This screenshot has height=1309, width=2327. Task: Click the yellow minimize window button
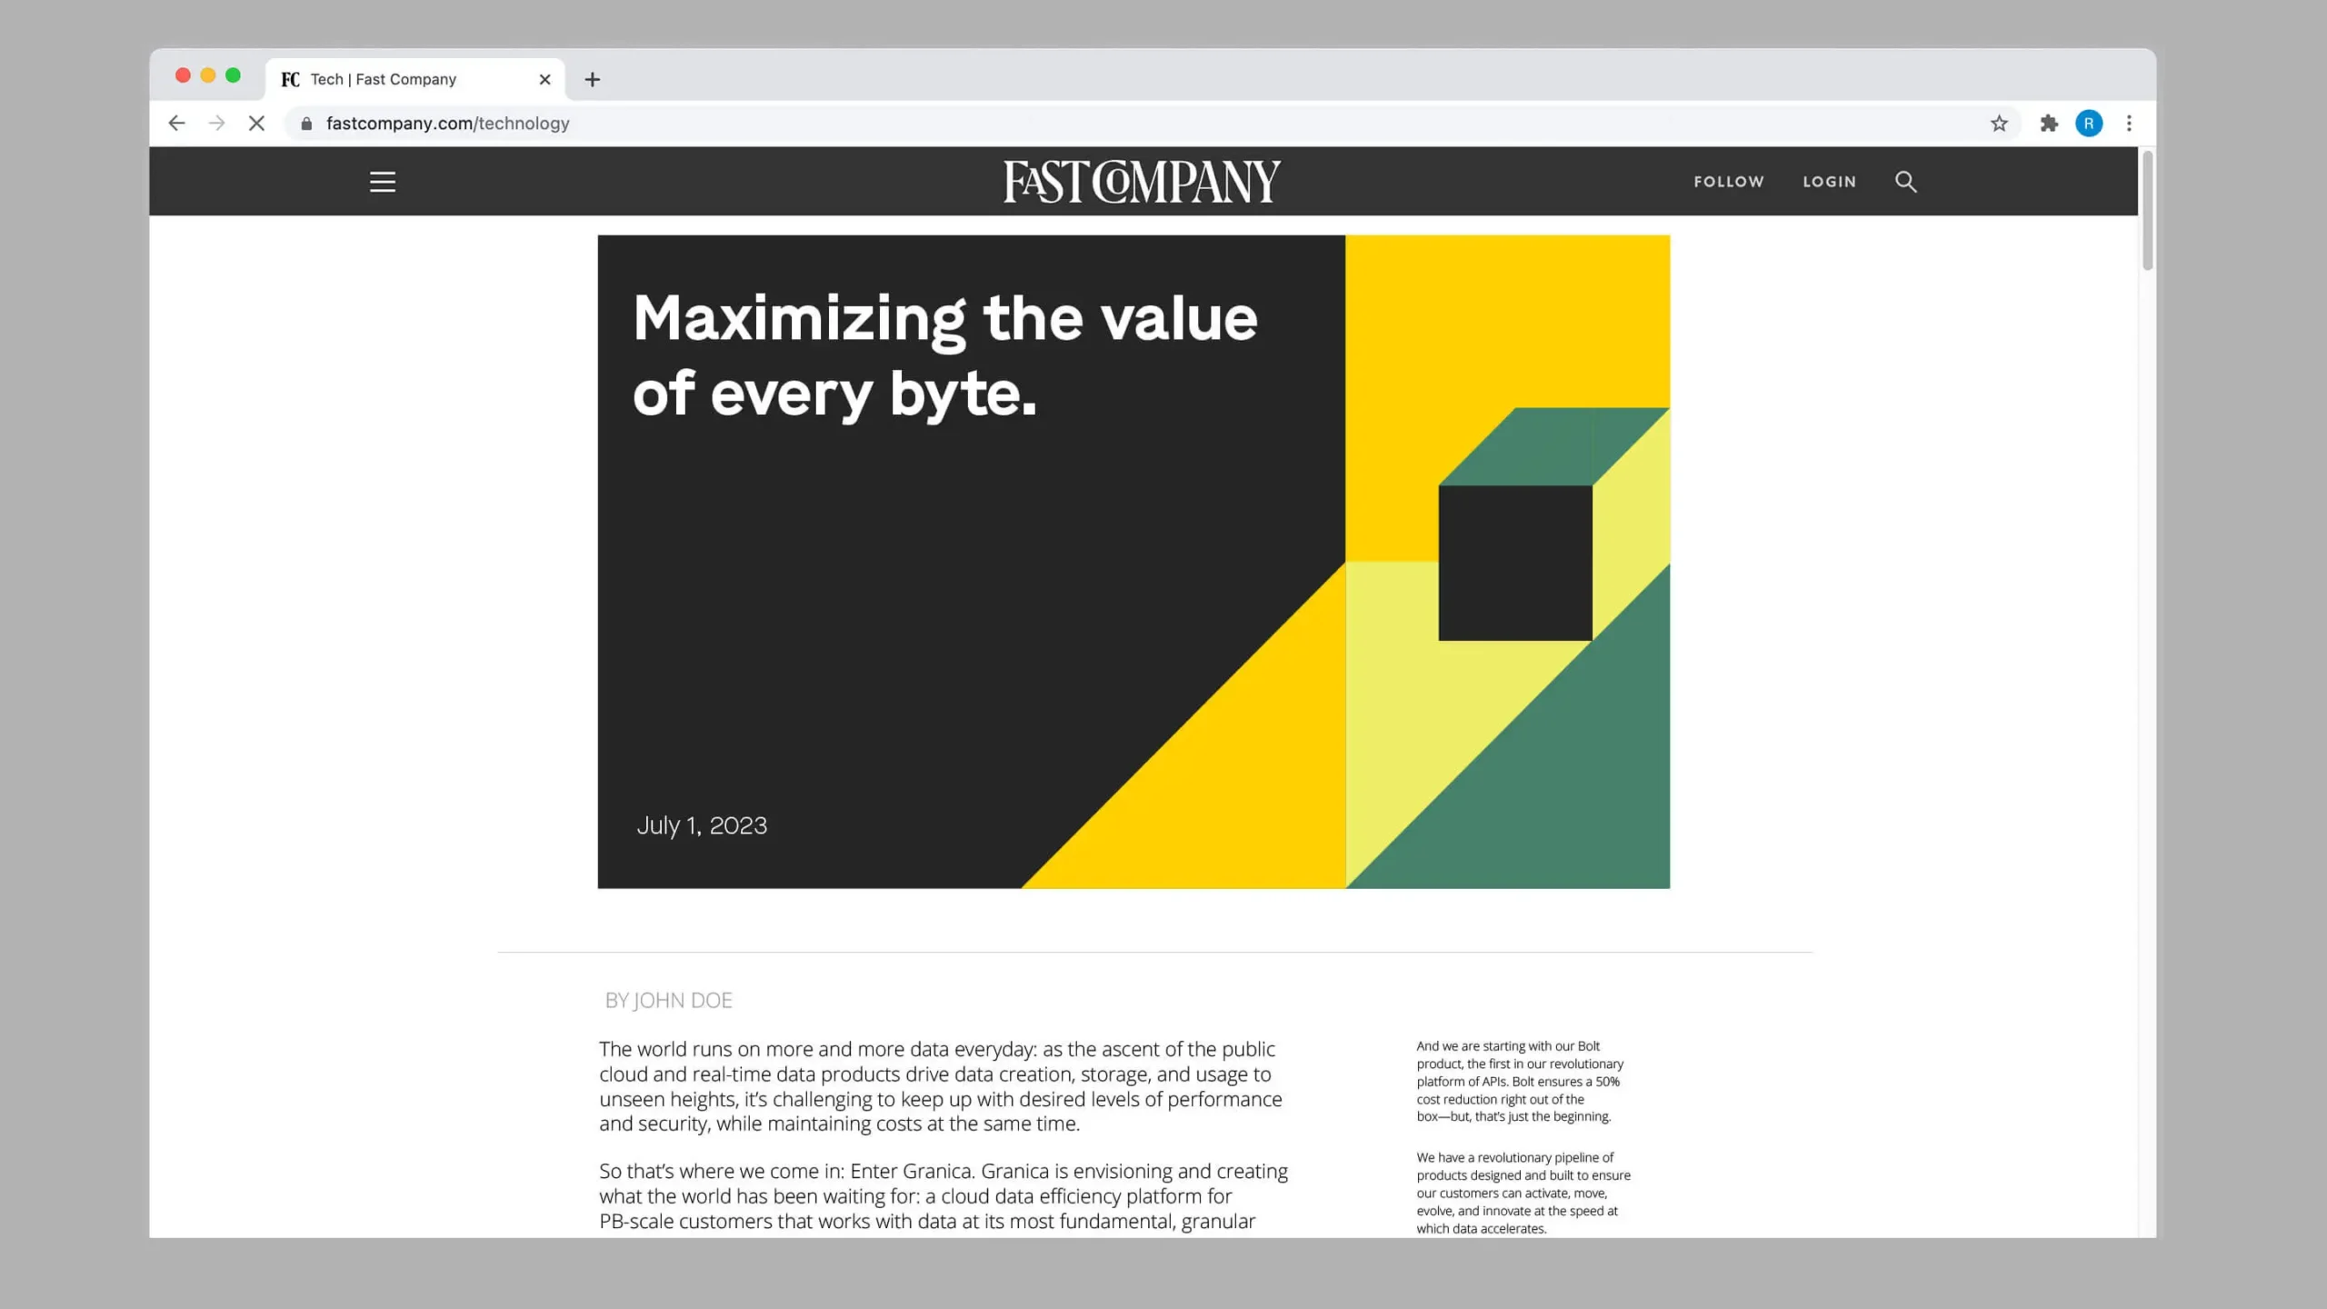208,75
